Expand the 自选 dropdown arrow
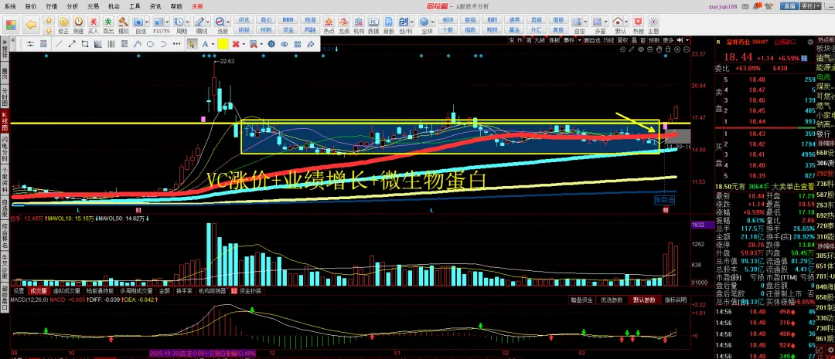835x359 pixels. (x=146, y=22)
